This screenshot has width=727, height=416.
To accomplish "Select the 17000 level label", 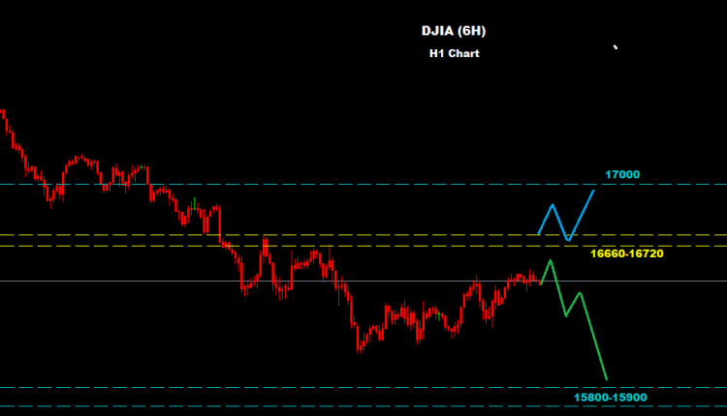I will 622,174.
